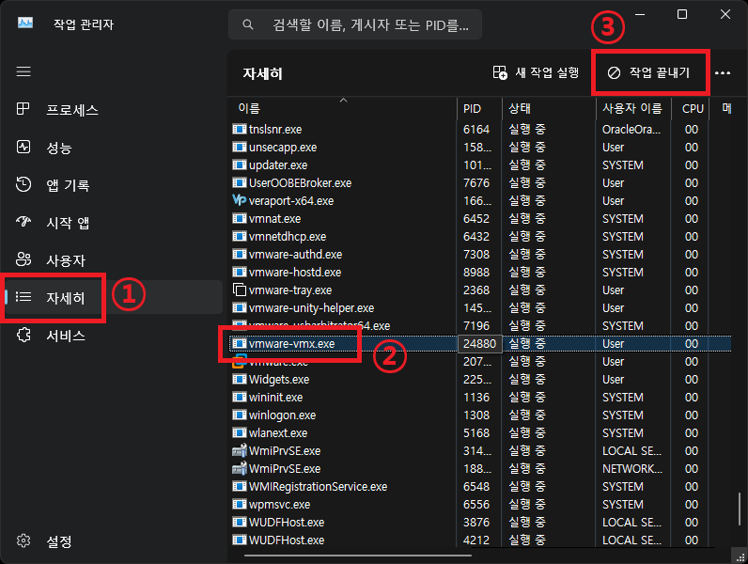Image resolution: width=748 pixels, height=564 pixels.
Task: Select the vmware-authd.exe process
Action: tap(481, 255)
